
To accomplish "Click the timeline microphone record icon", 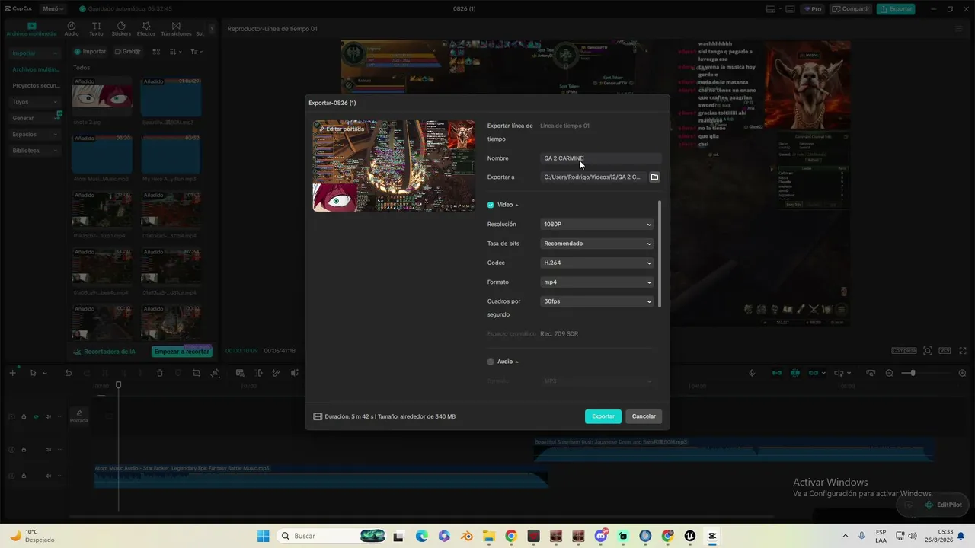I will [x=752, y=373].
